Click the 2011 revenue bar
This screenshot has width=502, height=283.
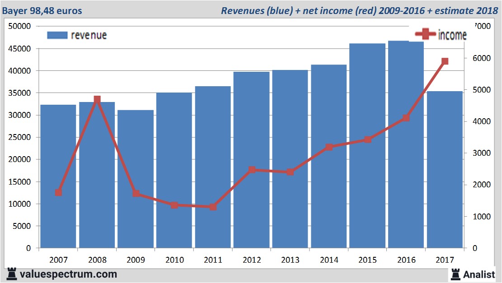(x=213, y=167)
